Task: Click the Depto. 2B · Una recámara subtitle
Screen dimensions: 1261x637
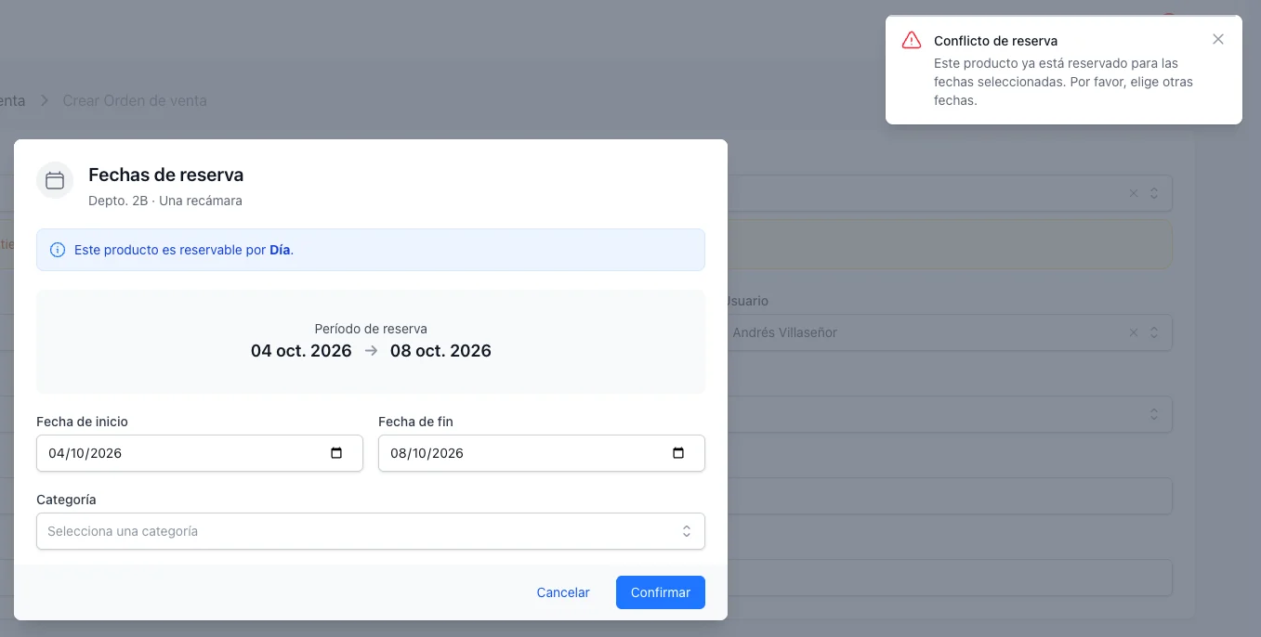Action: 165,201
